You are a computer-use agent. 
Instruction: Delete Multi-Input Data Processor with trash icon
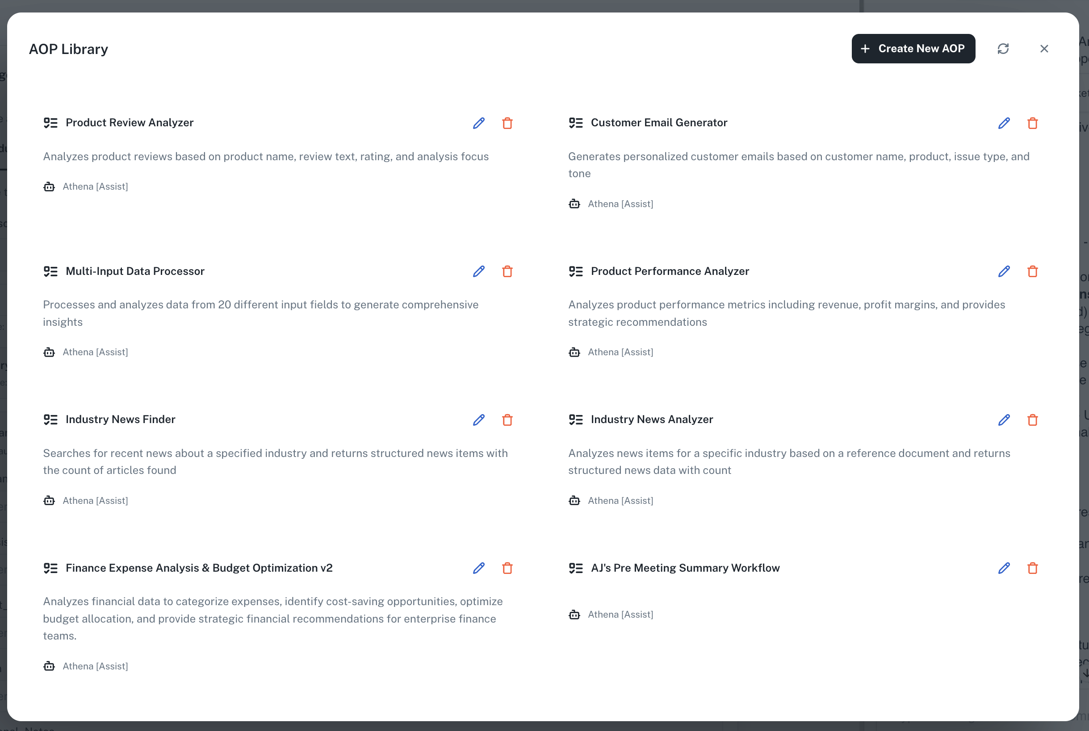[x=507, y=271]
